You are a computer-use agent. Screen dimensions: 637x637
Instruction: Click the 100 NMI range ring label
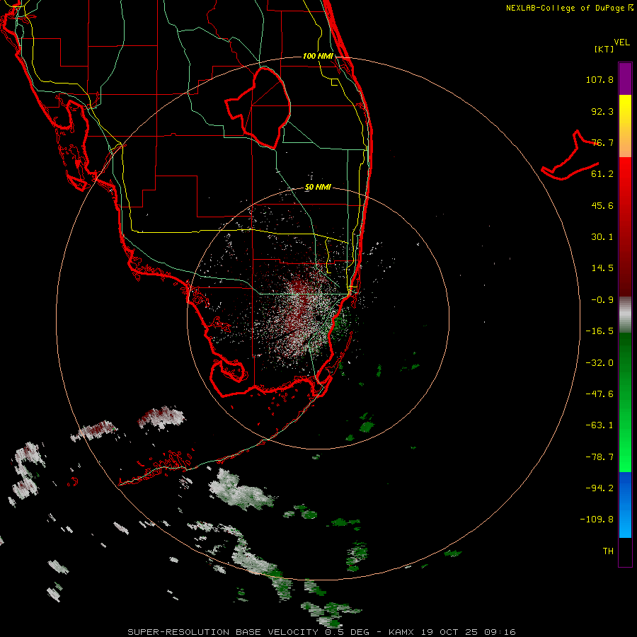pos(318,56)
